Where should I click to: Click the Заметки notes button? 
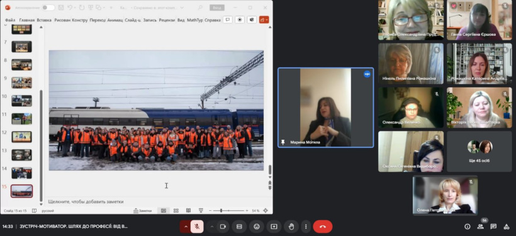click(x=142, y=211)
